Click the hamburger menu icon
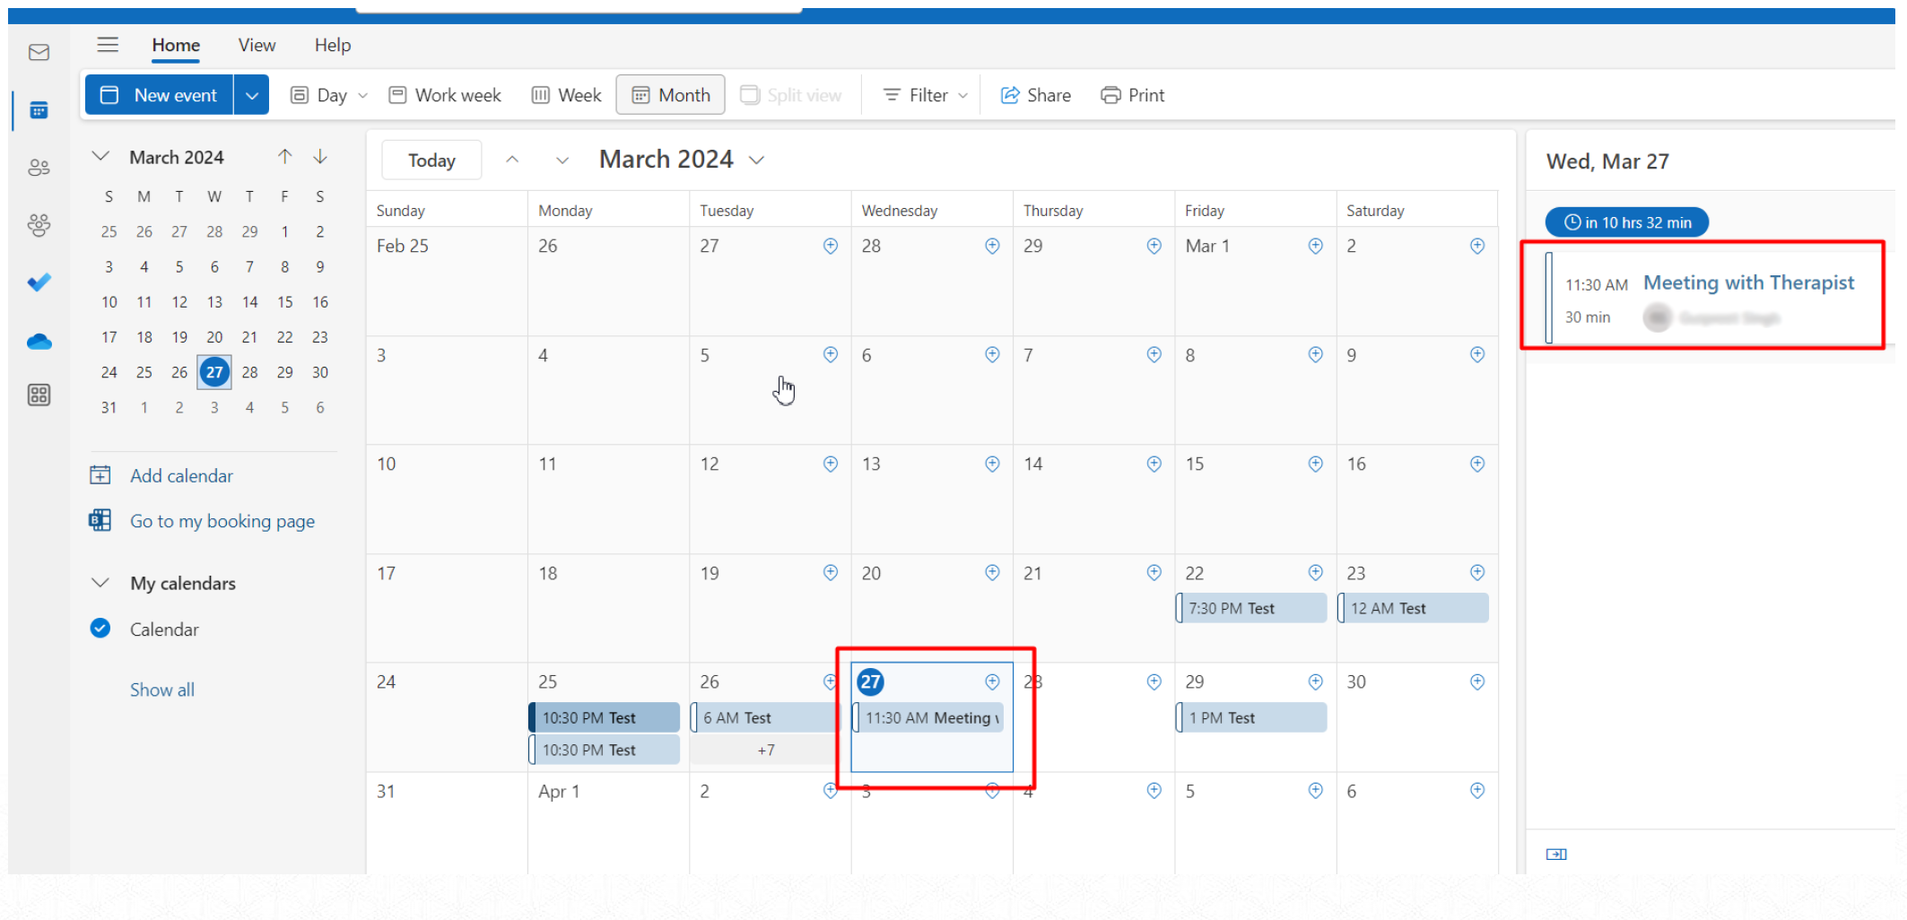 click(x=108, y=45)
